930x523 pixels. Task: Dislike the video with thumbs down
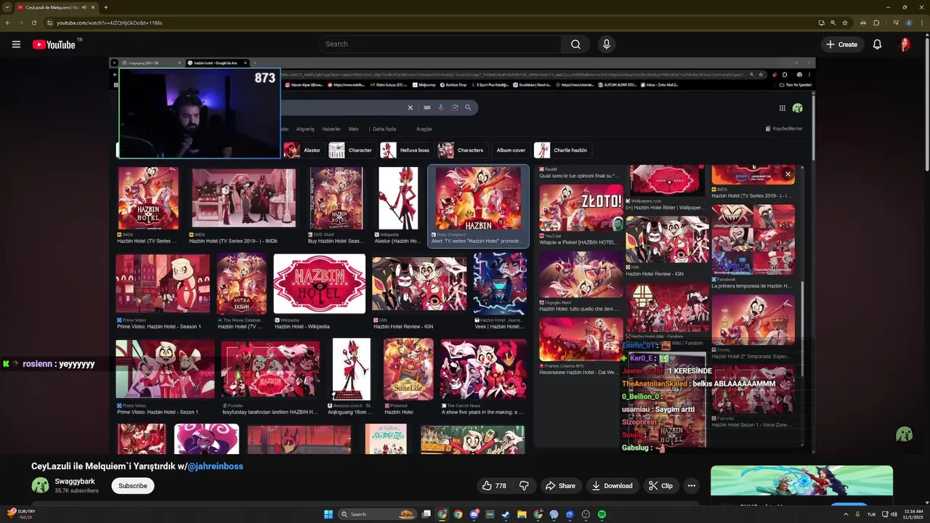pyautogui.click(x=523, y=486)
